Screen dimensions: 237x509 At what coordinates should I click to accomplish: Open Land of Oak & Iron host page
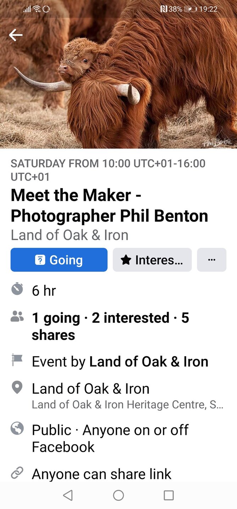149,362
